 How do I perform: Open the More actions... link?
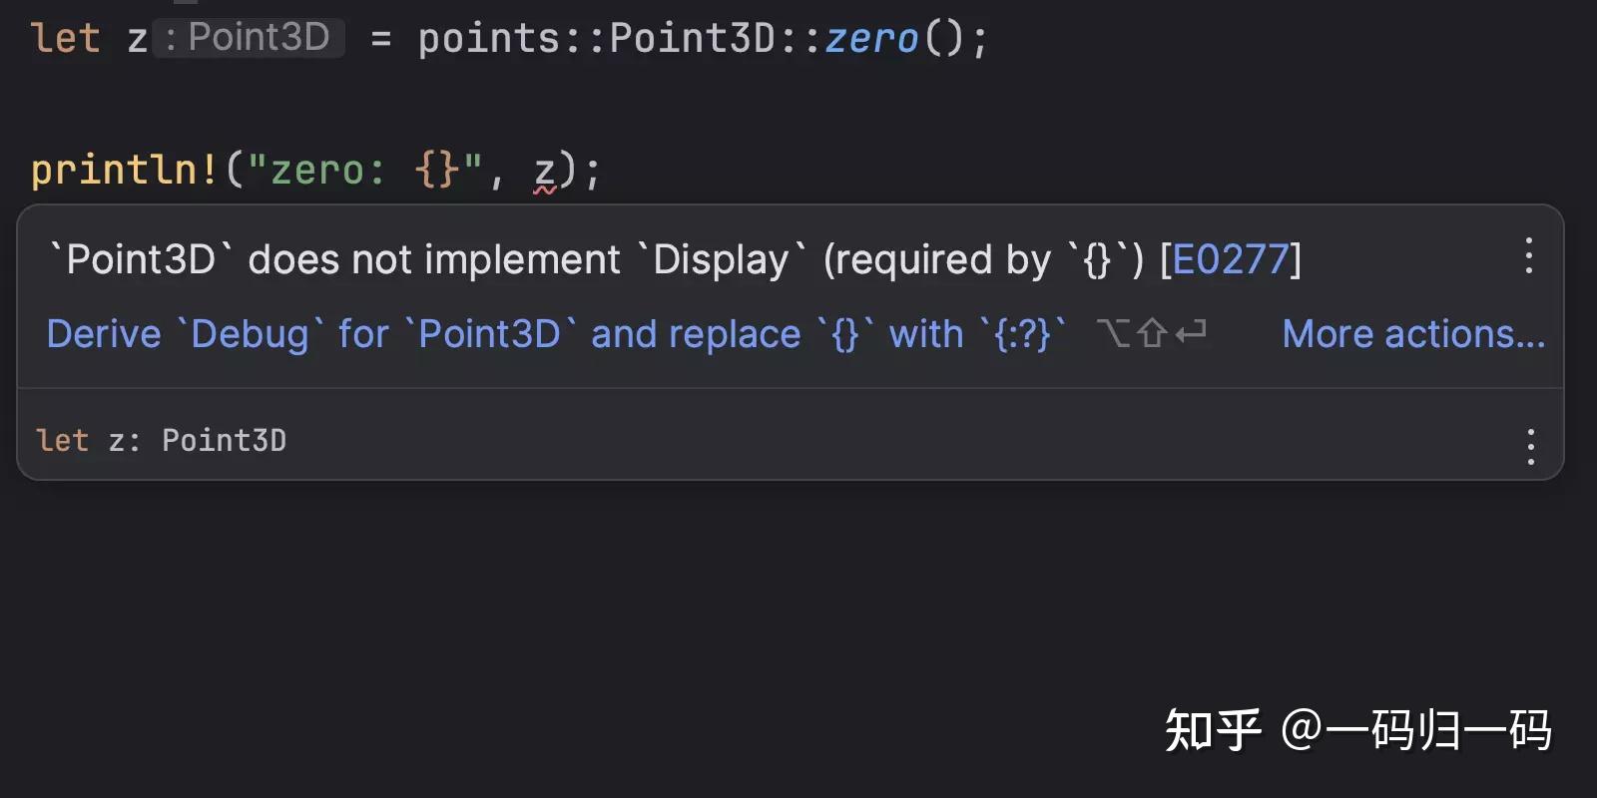click(1413, 334)
